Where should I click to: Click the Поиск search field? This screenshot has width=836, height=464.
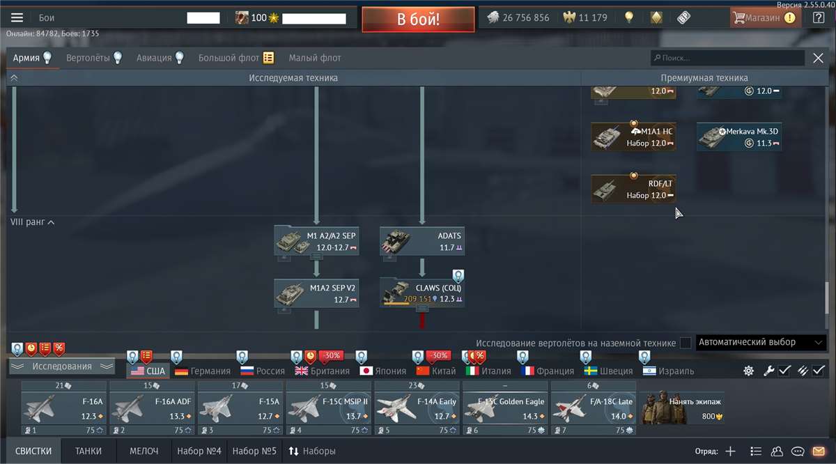pyautogui.click(x=727, y=59)
